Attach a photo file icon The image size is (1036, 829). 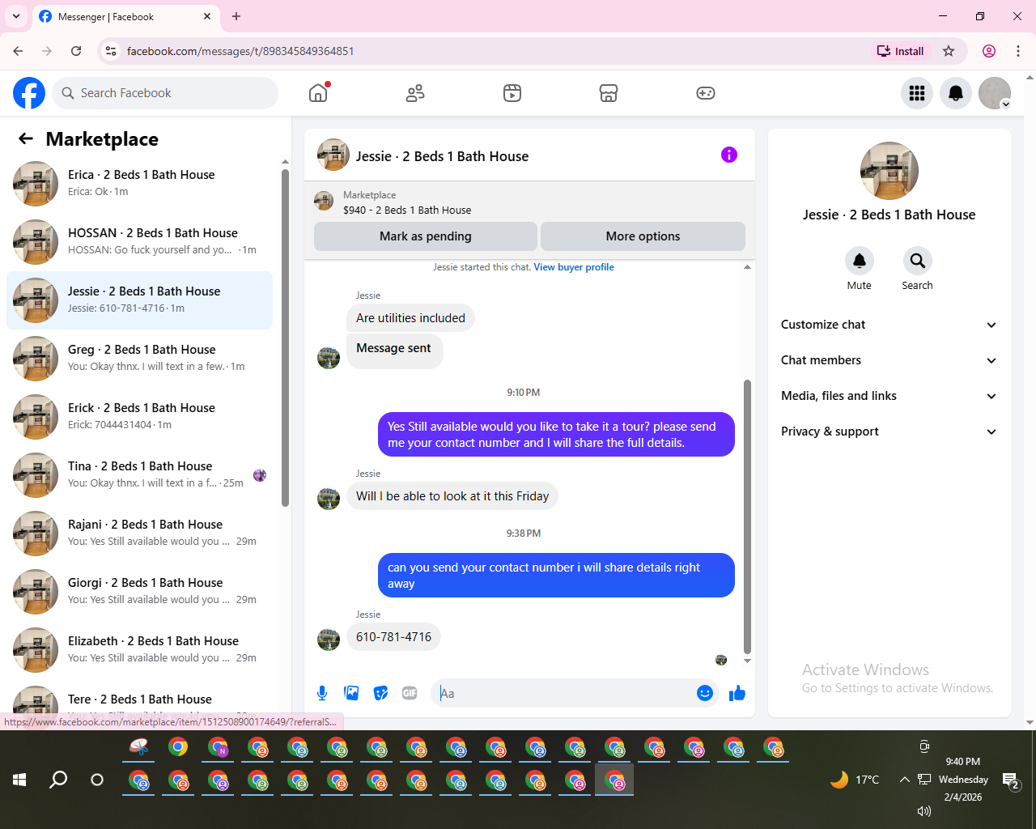pyautogui.click(x=351, y=693)
